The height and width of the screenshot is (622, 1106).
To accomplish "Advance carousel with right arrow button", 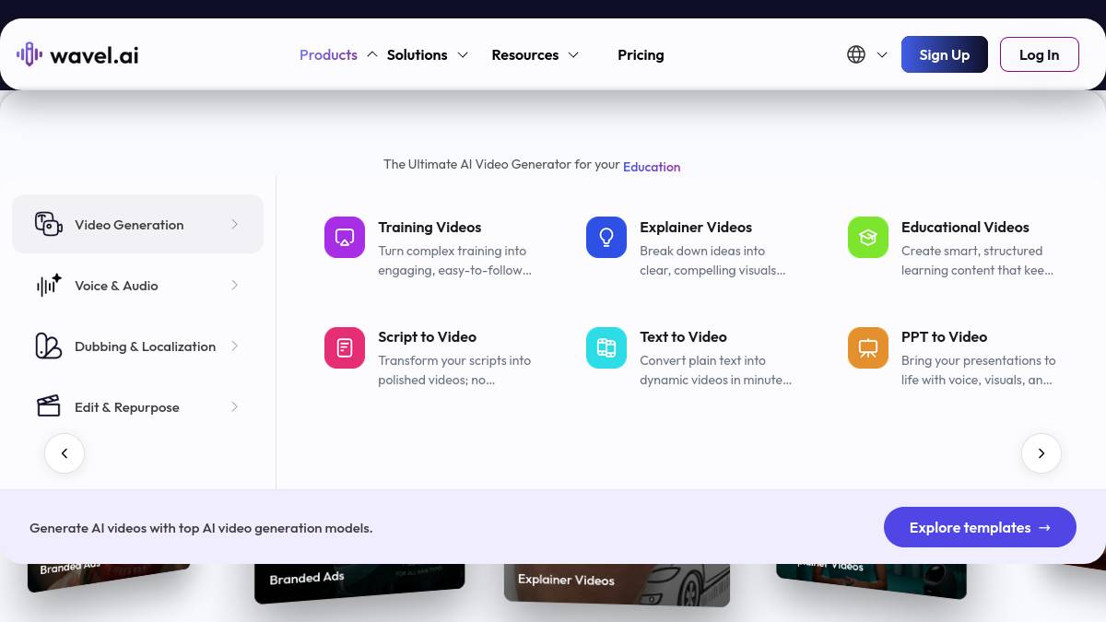I will point(1041,453).
